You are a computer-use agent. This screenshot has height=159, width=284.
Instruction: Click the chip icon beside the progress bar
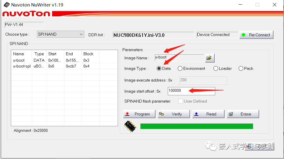coord(130,126)
